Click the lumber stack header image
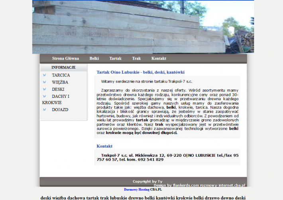Viewport: 283px width, 200px height. click(143, 27)
